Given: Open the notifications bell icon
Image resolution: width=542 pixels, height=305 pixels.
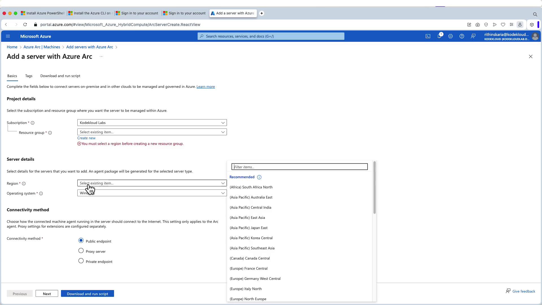Looking at the screenshot, I should [439, 36].
